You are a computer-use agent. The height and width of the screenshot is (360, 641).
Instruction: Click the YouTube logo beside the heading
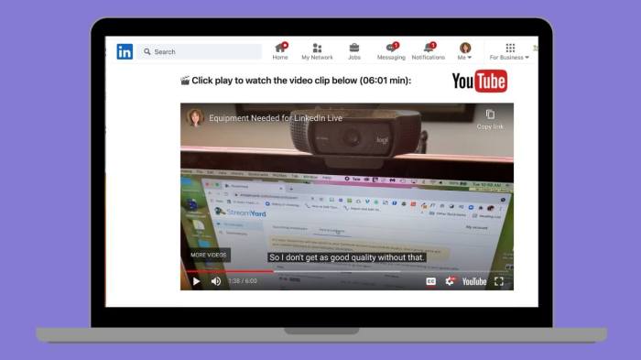[x=480, y=81]
